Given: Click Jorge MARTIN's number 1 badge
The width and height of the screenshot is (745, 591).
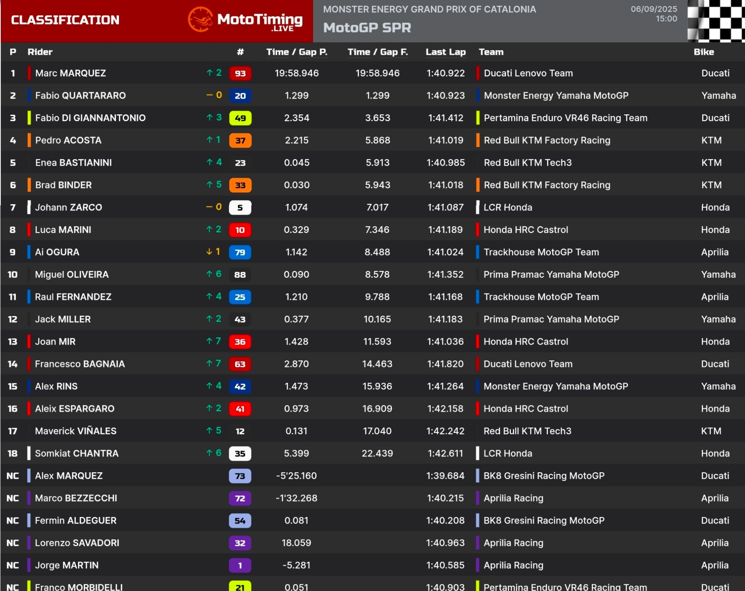Looking at the screenshot, I should pyautogui.click(x=240, y=566).
